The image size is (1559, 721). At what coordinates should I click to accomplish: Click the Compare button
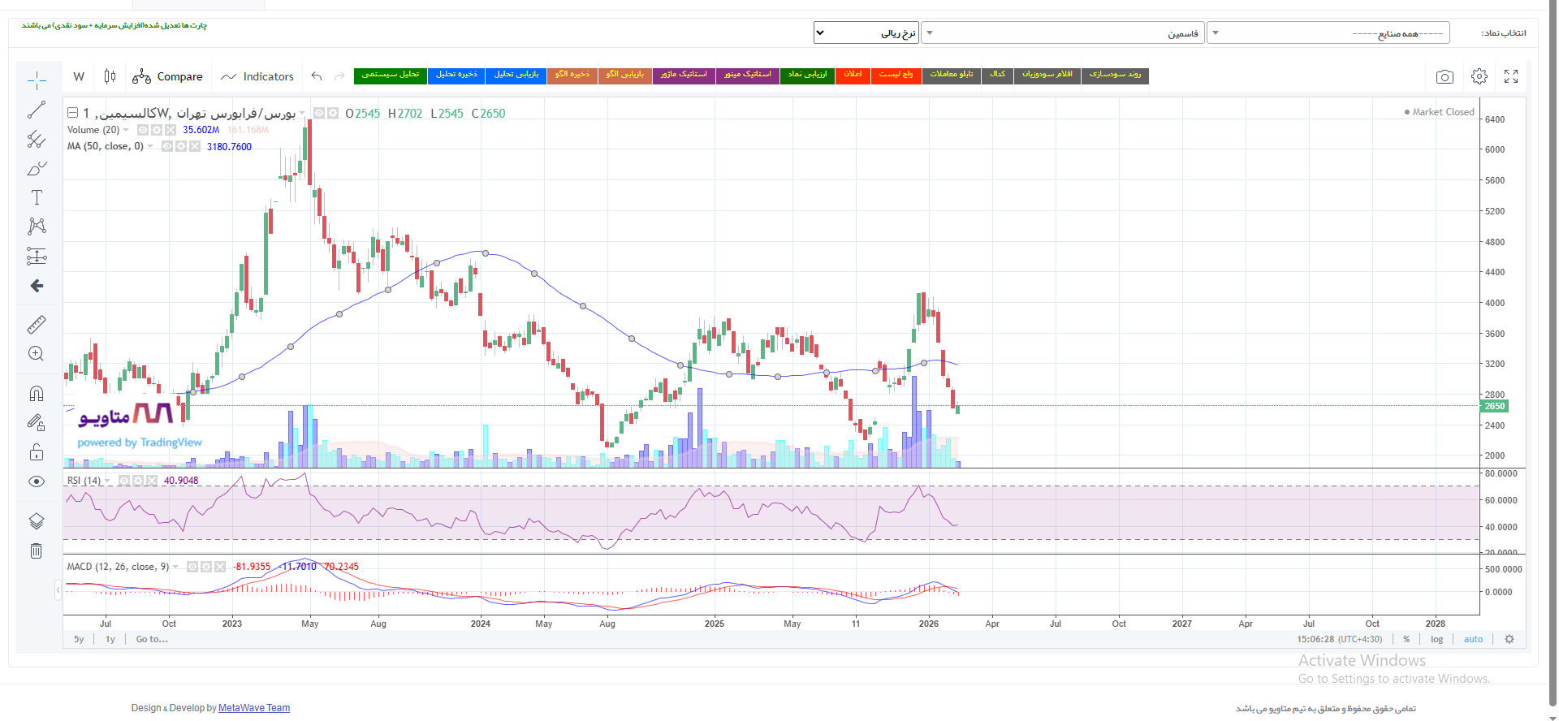click(x=168, y=76)
